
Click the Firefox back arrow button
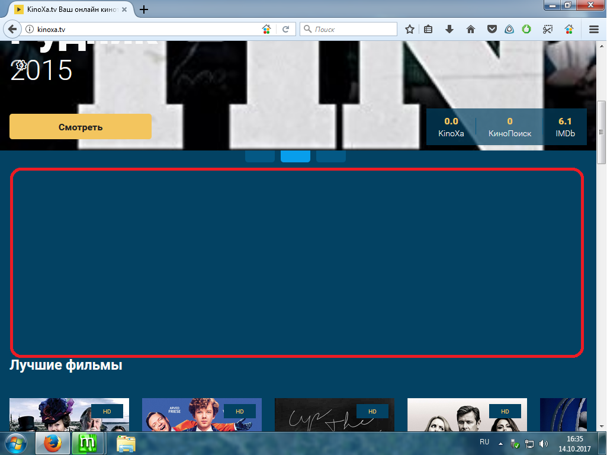12,29
